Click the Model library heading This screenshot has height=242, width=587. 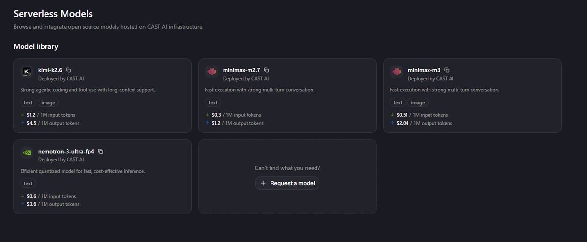click(x=36, y=46)
